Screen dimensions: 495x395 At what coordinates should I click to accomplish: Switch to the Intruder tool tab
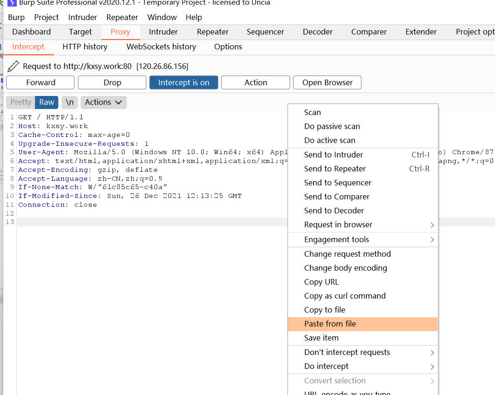pos(163,32)
